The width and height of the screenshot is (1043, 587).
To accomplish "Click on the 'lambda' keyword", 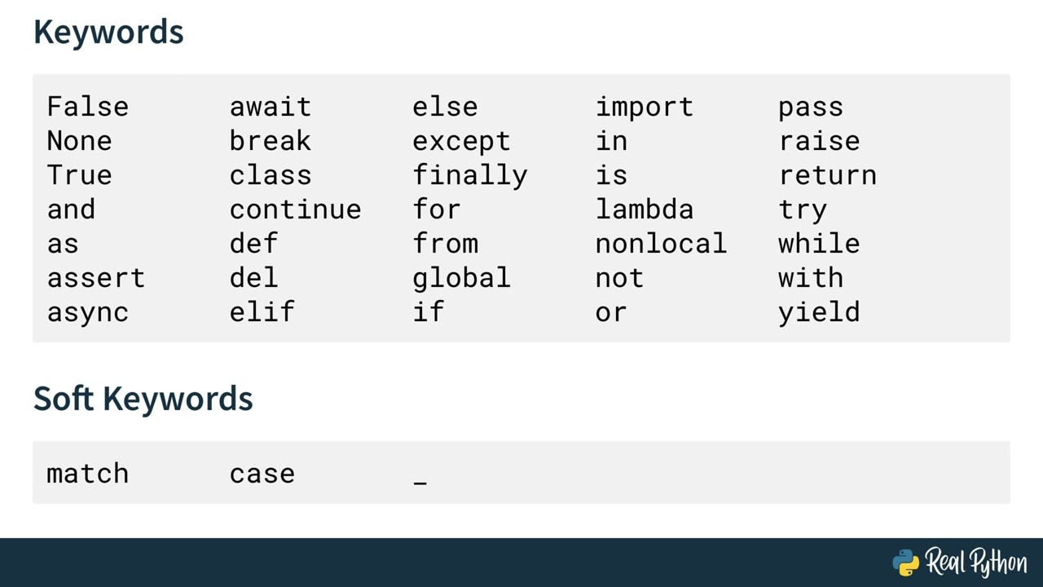I will pos(644,210).
